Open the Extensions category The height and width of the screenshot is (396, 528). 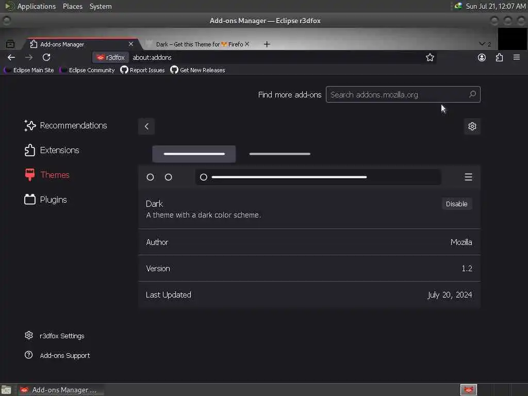click(x=52, y=150)
